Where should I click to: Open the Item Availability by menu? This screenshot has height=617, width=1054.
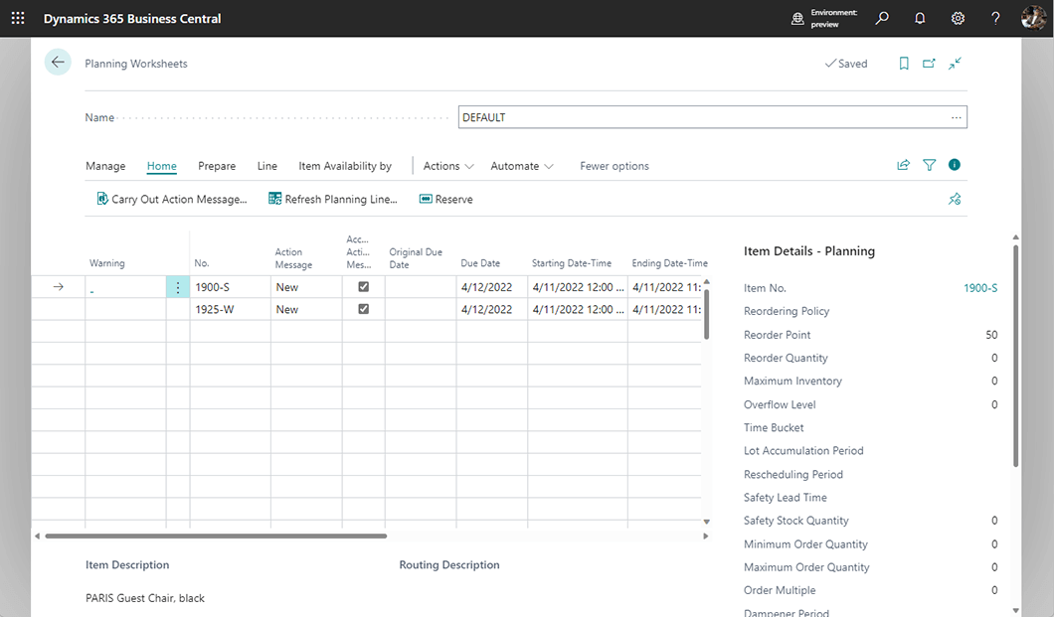pos(345,166)
